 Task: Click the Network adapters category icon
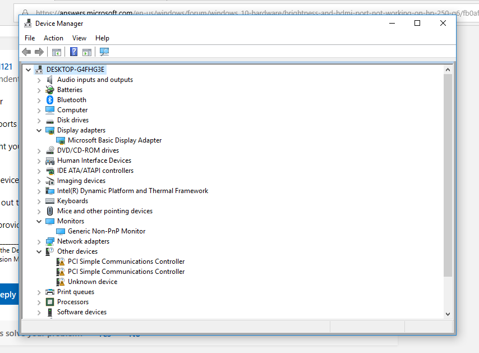(50, 241)
